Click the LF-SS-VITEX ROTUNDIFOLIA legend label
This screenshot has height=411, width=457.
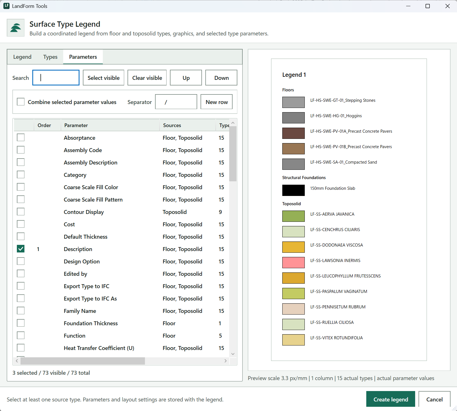point(337,338)
